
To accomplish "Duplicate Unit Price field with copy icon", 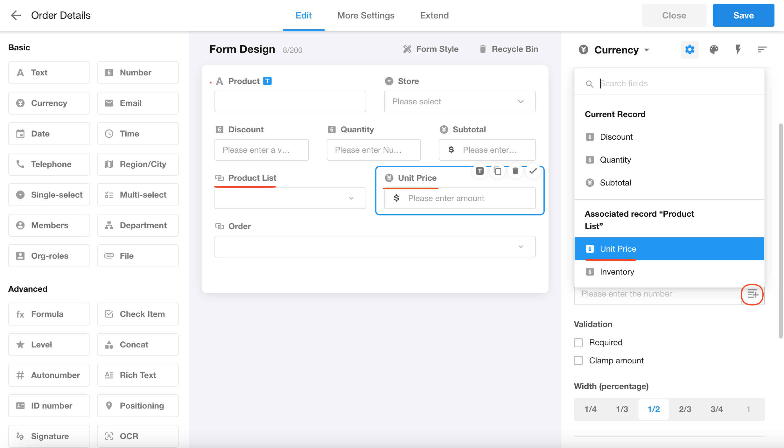I will 497,171.
